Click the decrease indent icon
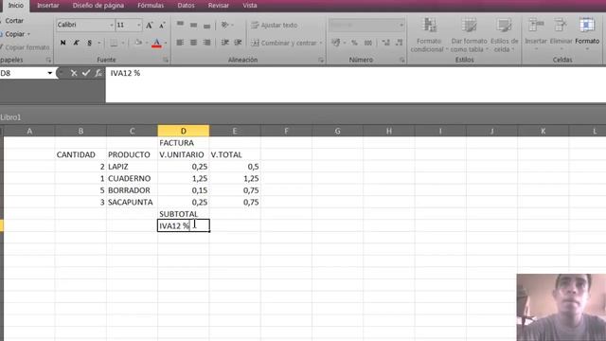This screenshot has width=606, height=341. tap(224, 43)
